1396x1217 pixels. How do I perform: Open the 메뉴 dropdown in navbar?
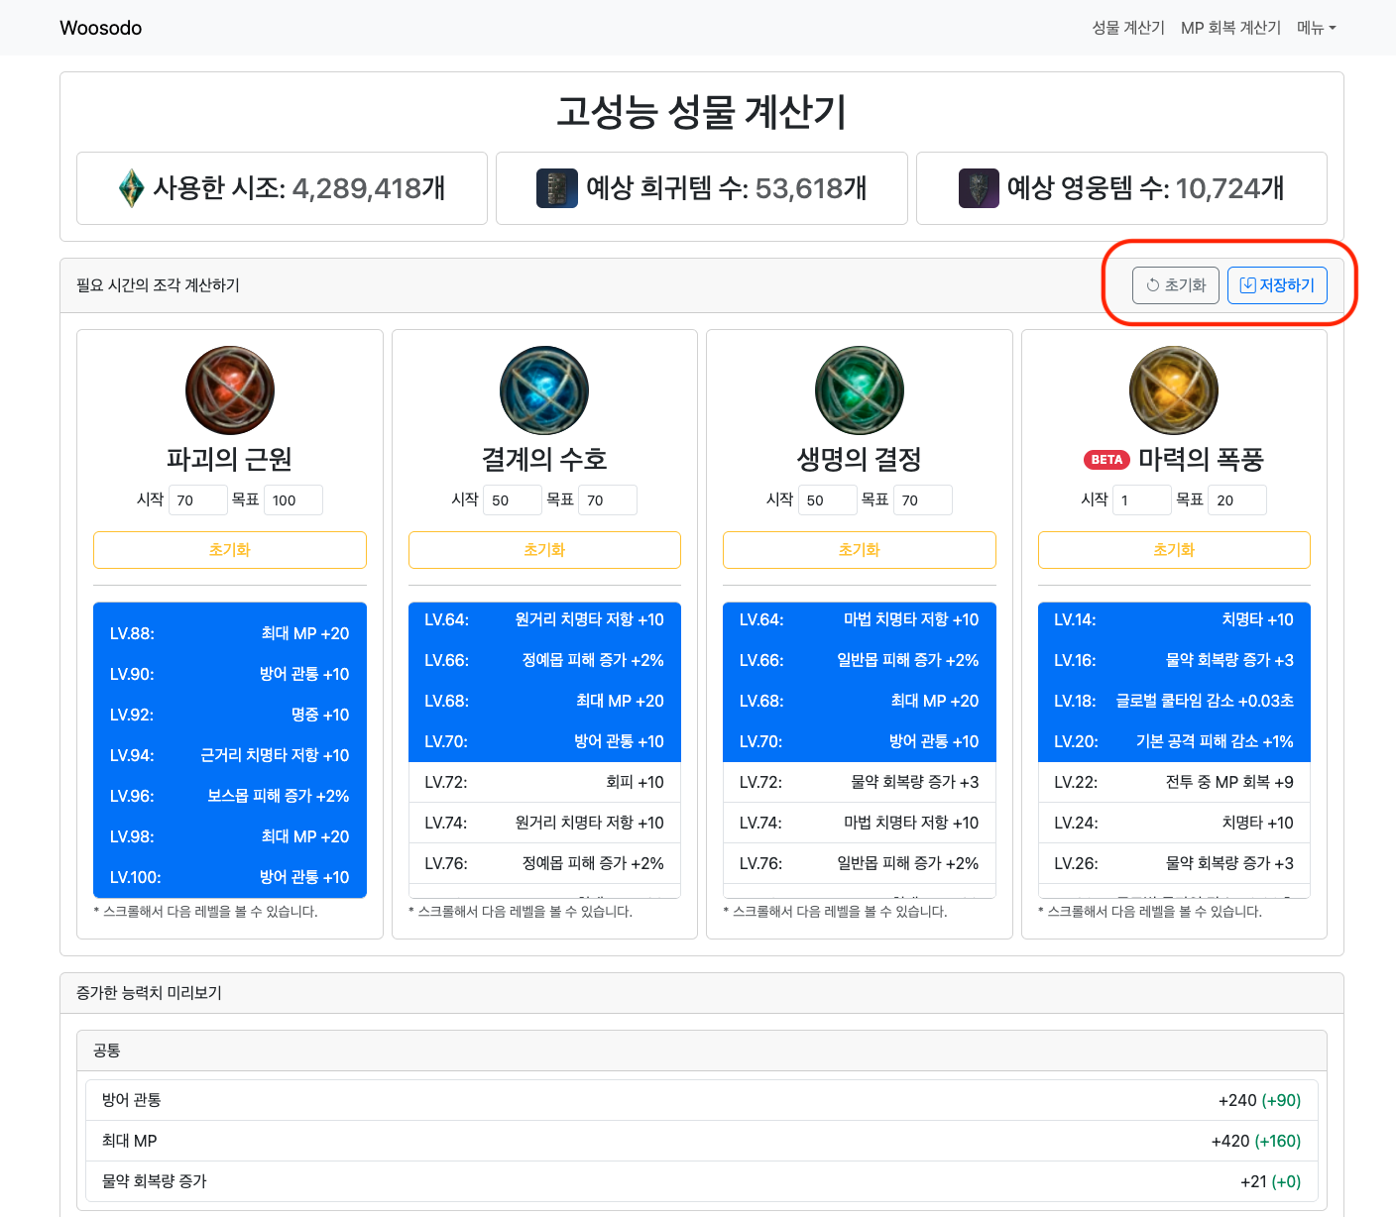click(1317, 28)
